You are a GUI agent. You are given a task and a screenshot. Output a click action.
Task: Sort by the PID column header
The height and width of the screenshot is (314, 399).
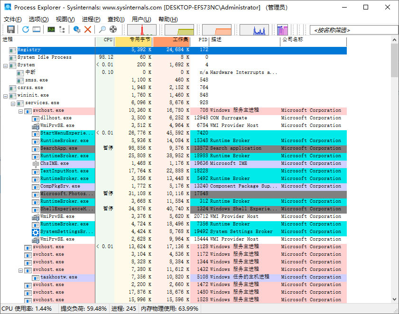(x=200, y=40)
